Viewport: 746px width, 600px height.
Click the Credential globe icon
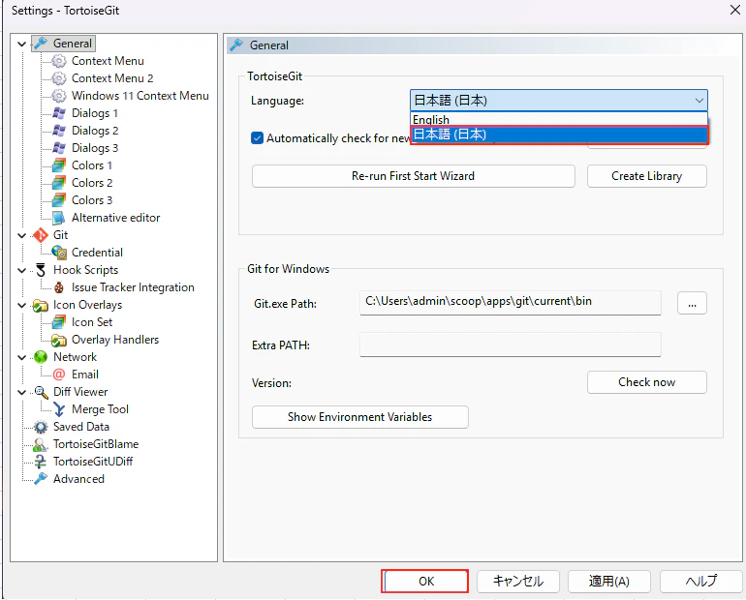[59, 253]
